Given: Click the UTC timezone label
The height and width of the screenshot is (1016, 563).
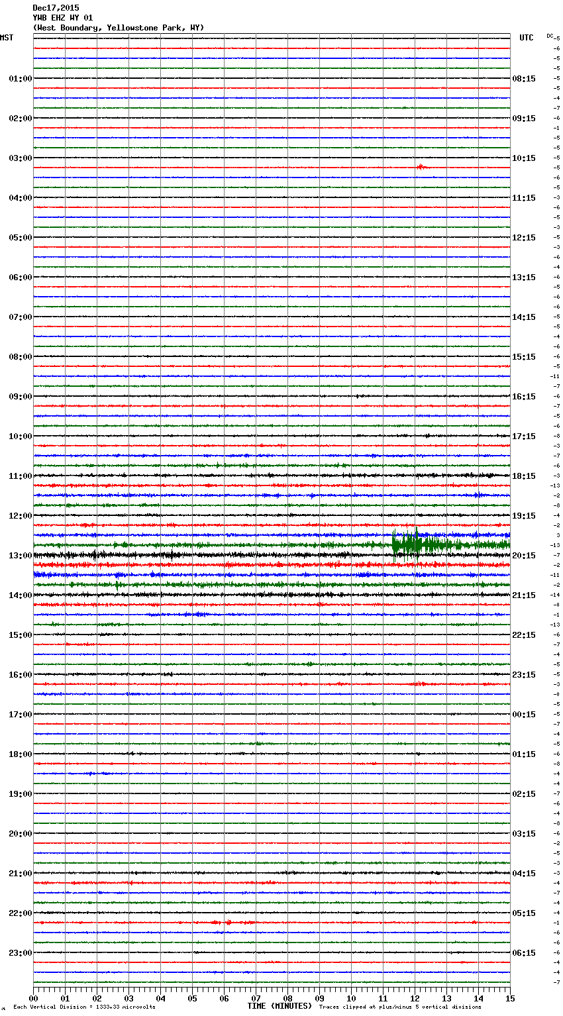Looking at the screenshot, I should [527, 38].
